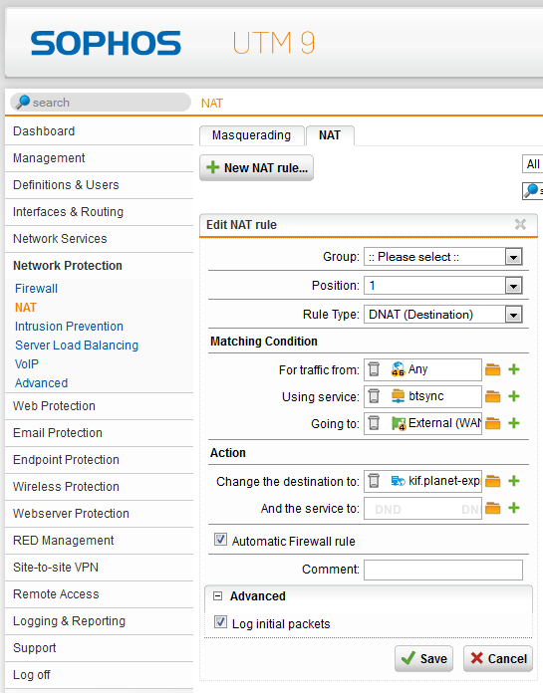This screenshot has width=543, height=693.
Task: Open the Position dropdown
Action: point(443,286)
